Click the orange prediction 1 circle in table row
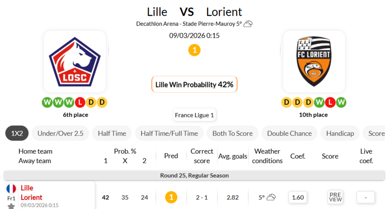 pos(171,198)
